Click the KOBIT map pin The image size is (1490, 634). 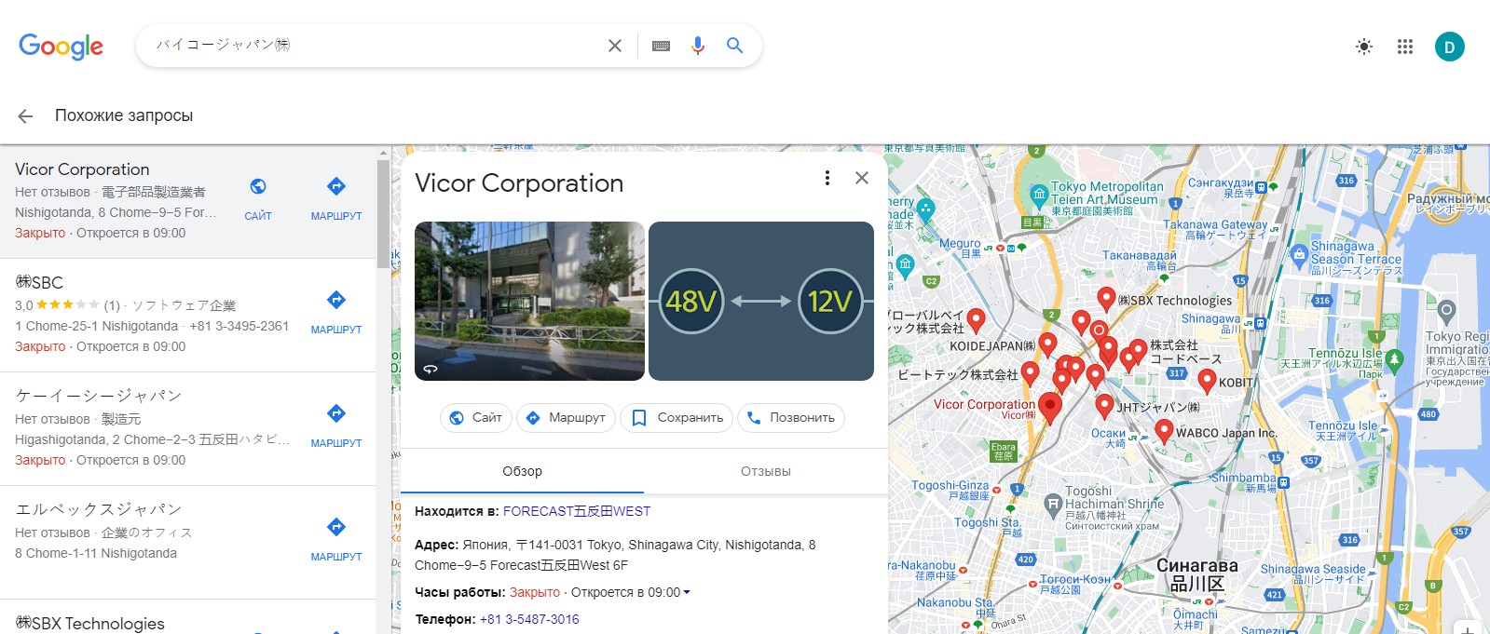coord(1207,380)
